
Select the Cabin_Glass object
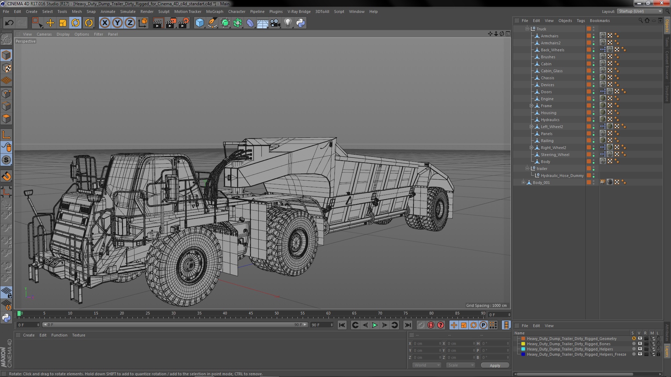[551, 71]
